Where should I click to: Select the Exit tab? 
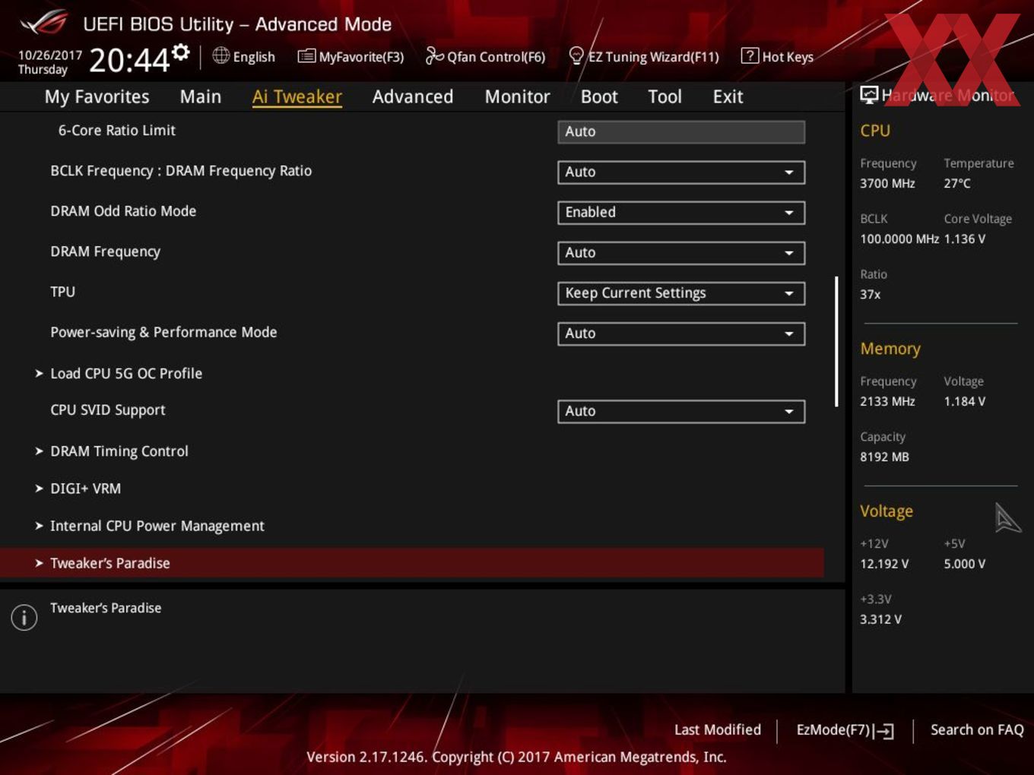pos(728,96)
